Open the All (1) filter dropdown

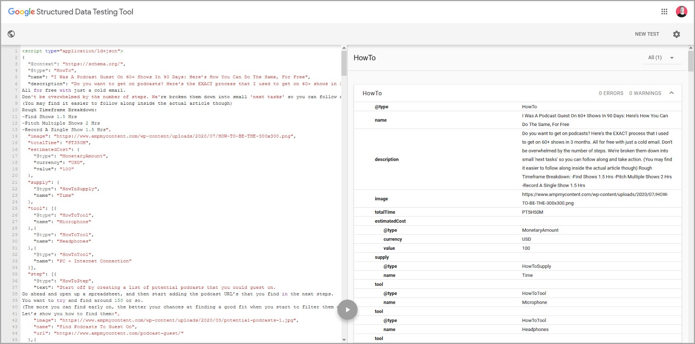point(661,58)
